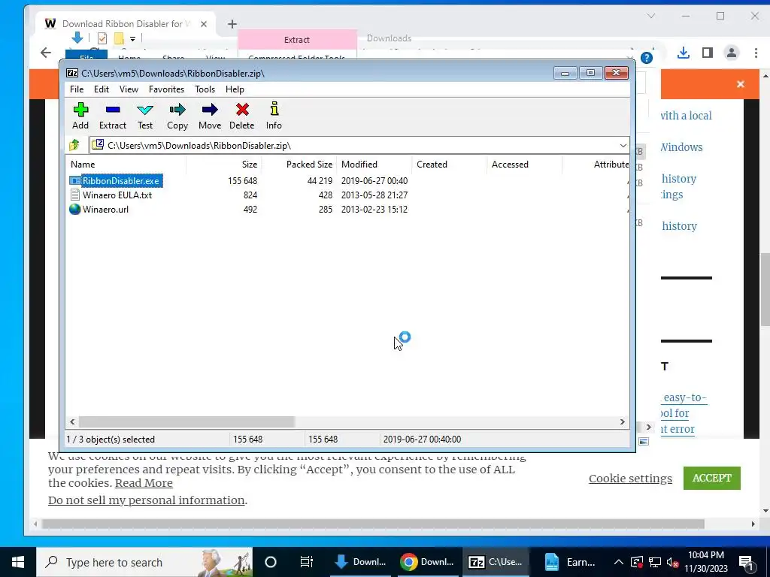The height and width of the screenshot is (577, 770).
Task: Open the Favorites menu
Action: pyautogui.click(x=166, y=89)
